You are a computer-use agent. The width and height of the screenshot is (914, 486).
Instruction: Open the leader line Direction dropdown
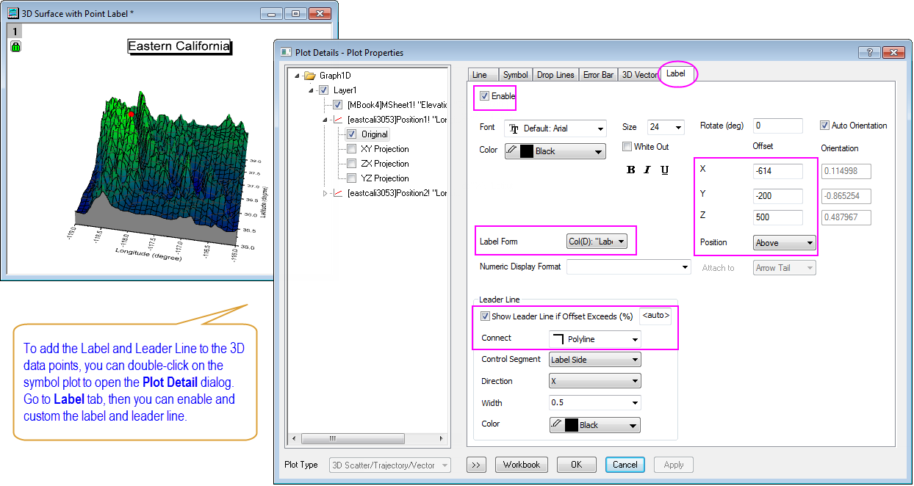click(595, 381)
